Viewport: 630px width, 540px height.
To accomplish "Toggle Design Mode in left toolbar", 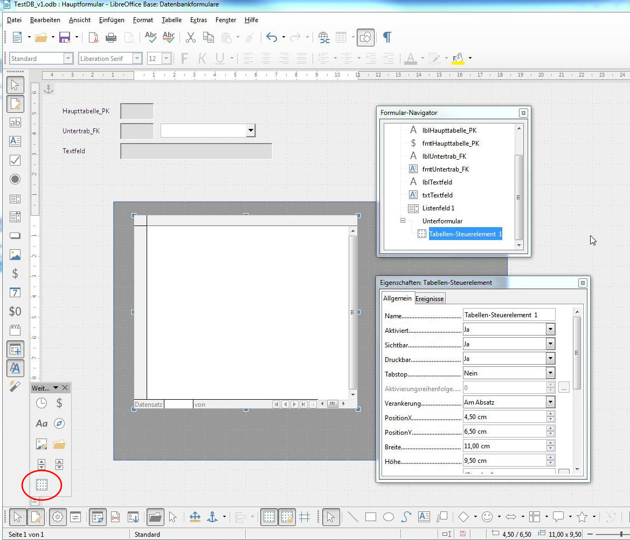I will (x=15, y=104).
